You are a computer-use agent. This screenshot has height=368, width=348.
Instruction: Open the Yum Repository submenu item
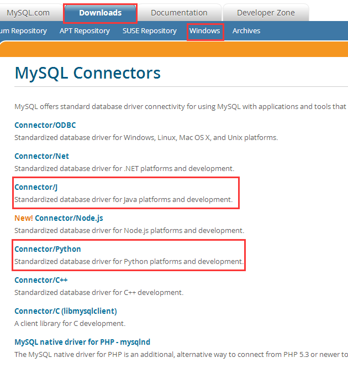click(23, 31)
